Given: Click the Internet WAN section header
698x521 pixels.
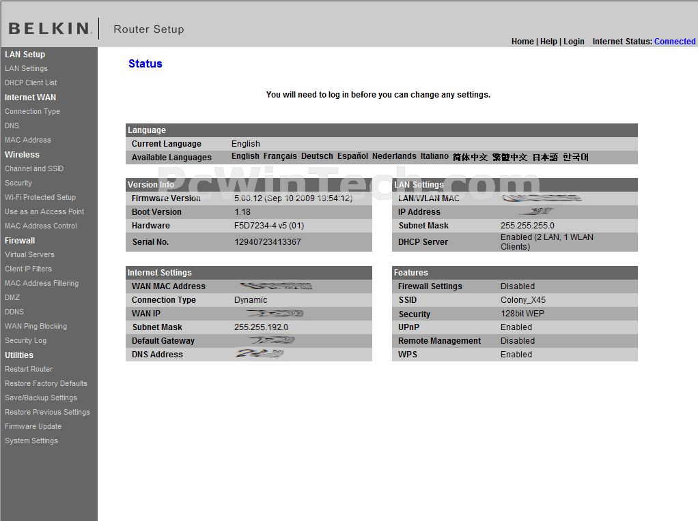Looking at the screenshot, I should (30, 98).
